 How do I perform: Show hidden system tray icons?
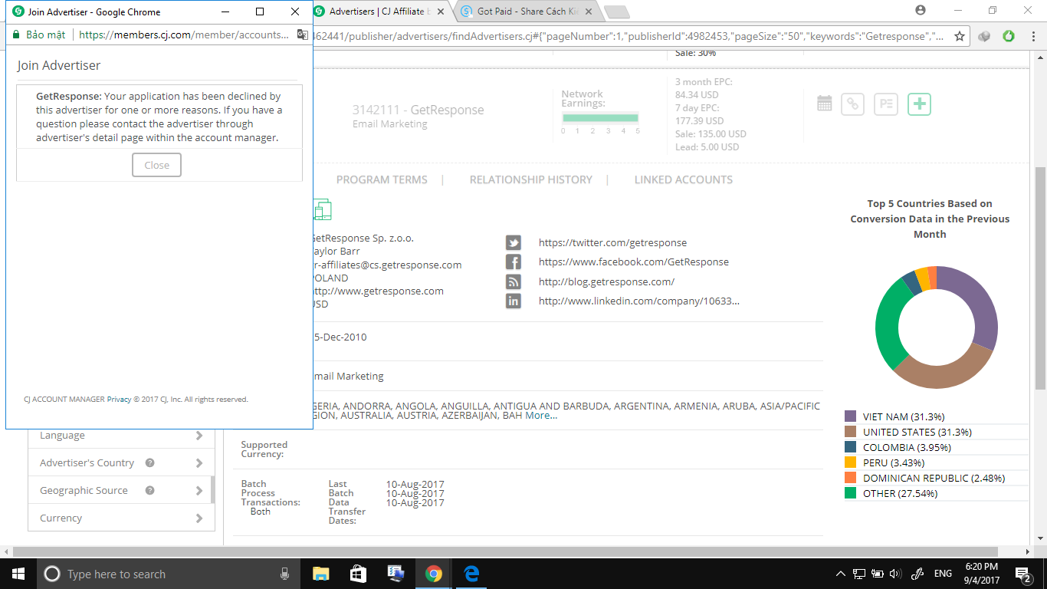tap(841, 574)
